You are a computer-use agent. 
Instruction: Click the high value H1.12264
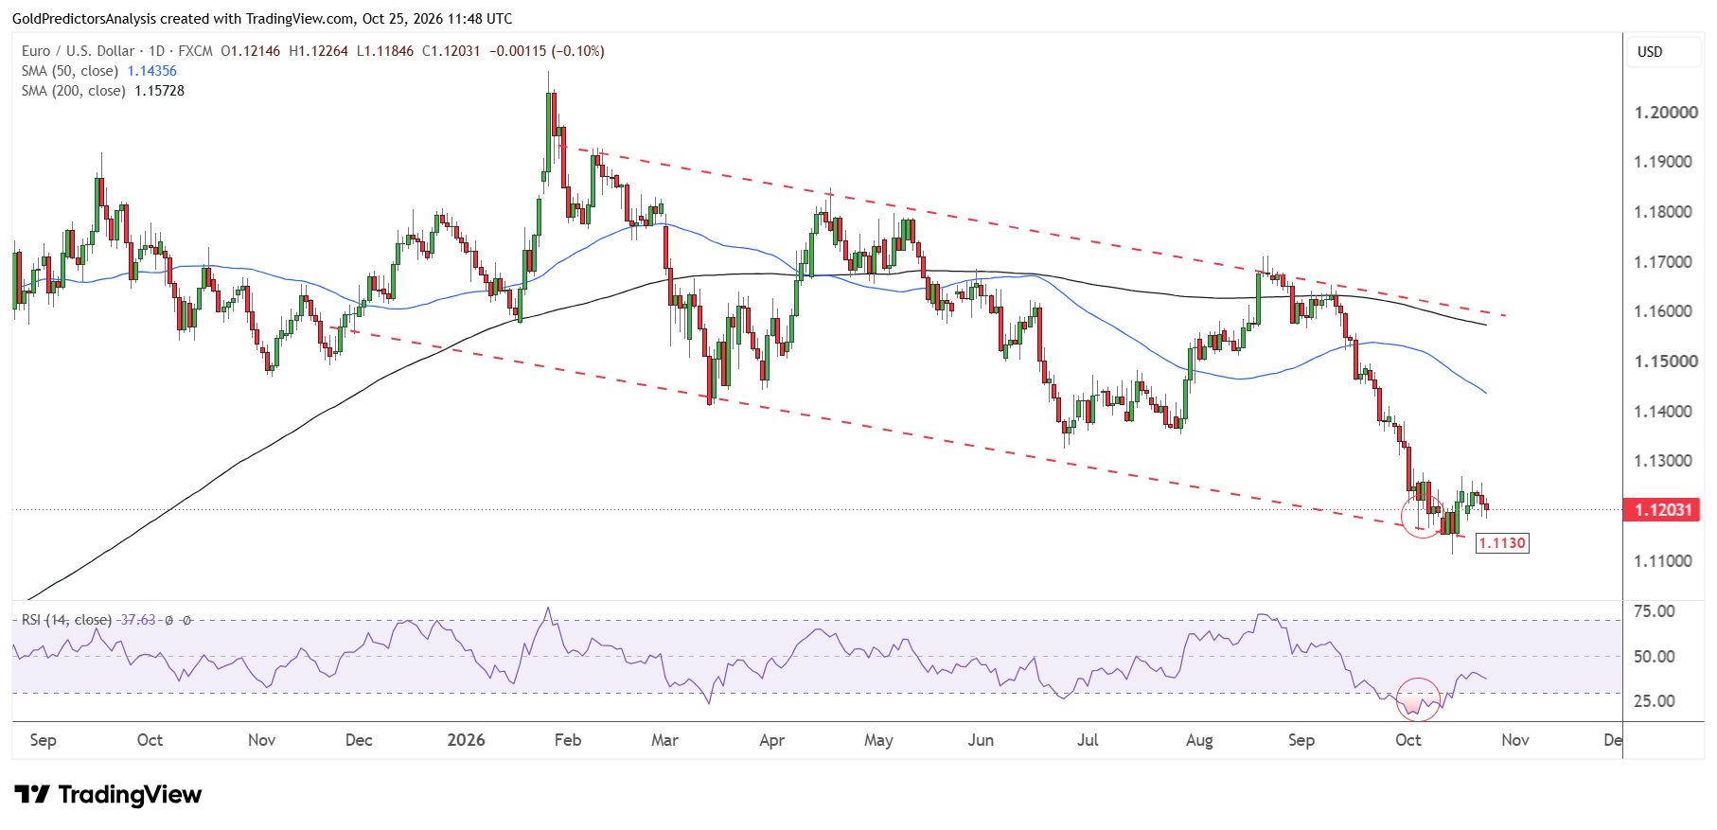(318, 51)
